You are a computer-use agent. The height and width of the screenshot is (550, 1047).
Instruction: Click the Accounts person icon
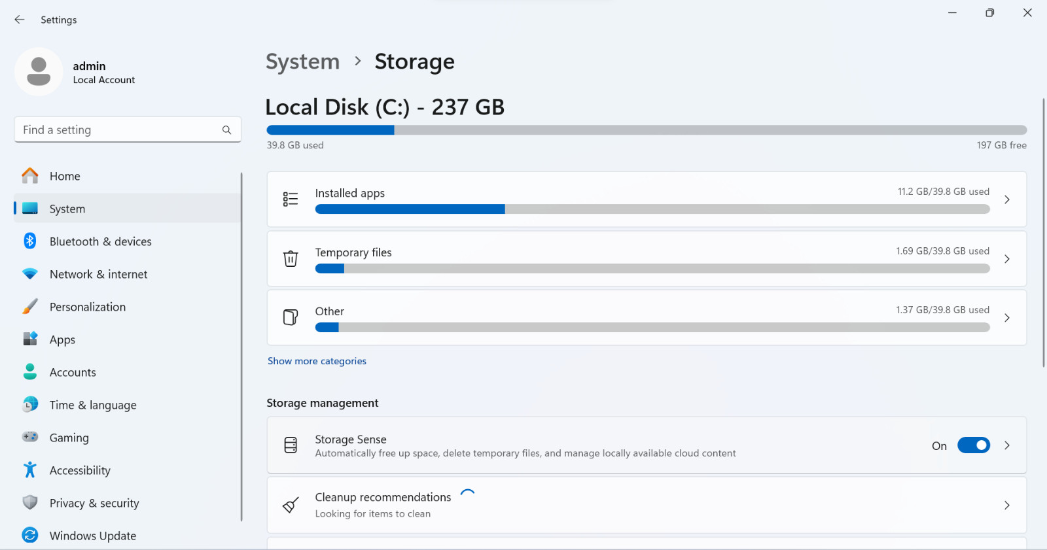[x=30, y=371]
